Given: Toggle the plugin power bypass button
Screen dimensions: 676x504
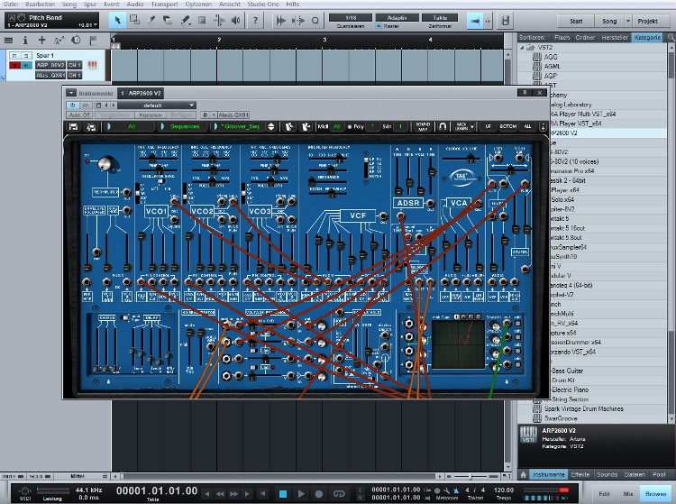Looking at the screenshot, I should pyautogui.click(x=72, y=105).
